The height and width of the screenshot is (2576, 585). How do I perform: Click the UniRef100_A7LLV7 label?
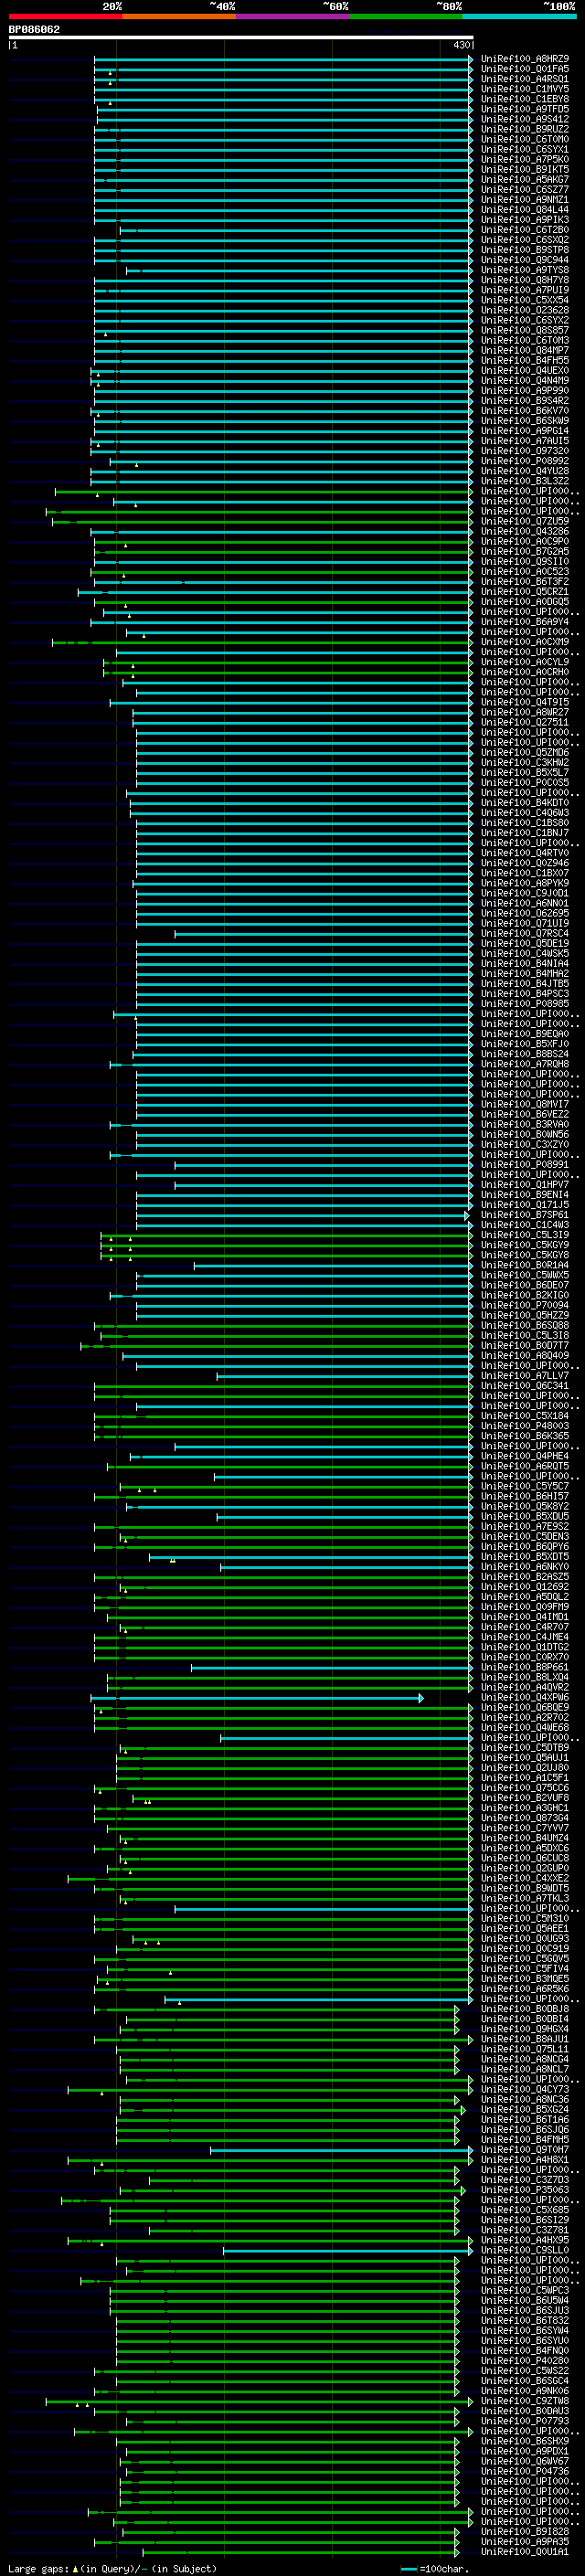(525, 1376)
